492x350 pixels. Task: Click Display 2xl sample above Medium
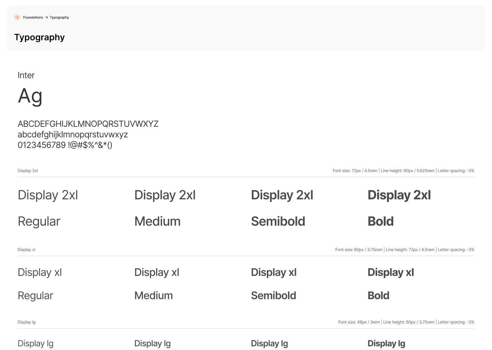coord(165,195)
